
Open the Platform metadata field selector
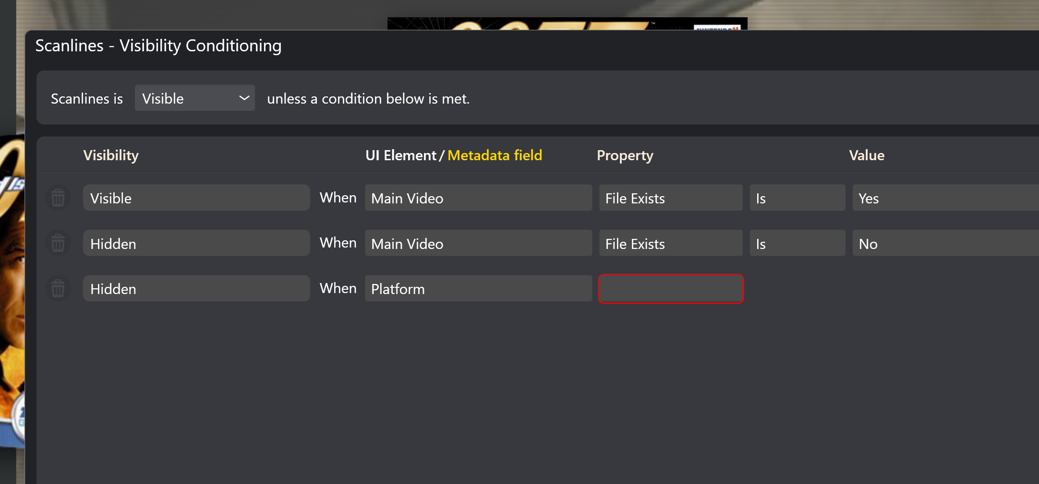478,288
